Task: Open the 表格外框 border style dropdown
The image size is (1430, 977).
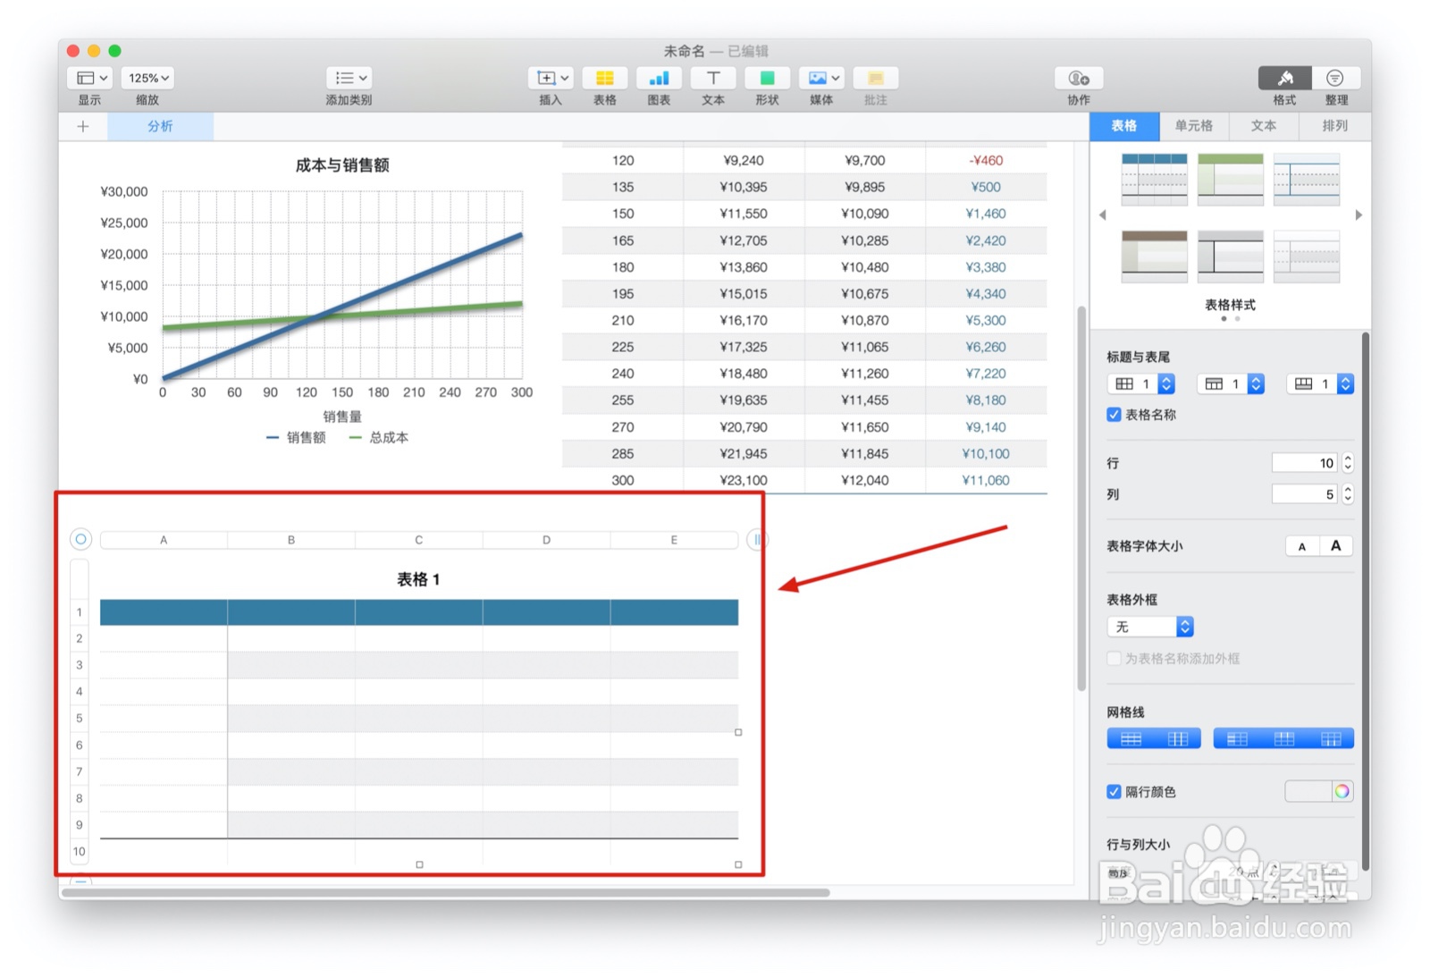Action: (1150, 626)
